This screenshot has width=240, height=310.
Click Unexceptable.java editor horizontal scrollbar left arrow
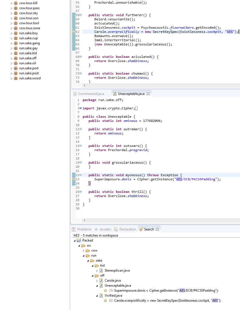(x=84, y=220)
